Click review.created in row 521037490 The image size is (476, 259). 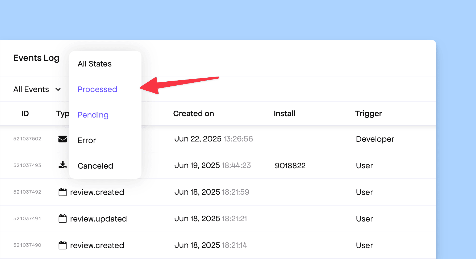point(97,245)
